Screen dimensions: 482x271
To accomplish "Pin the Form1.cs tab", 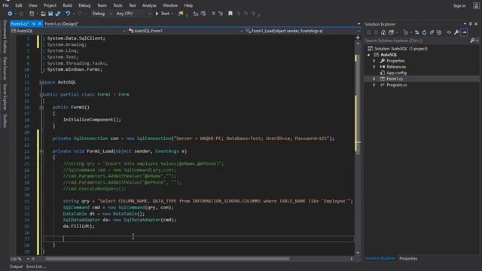I will [x=34, y=23].
